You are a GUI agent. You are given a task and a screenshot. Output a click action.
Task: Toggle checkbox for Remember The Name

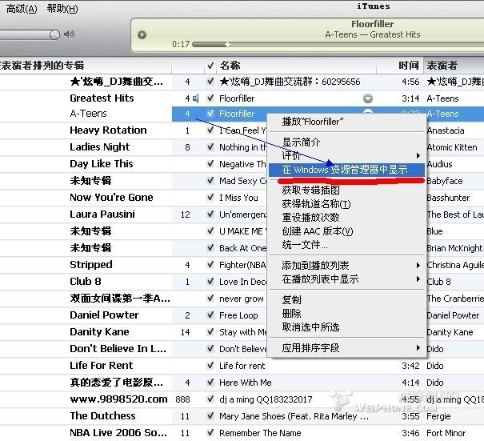point(210,433)
